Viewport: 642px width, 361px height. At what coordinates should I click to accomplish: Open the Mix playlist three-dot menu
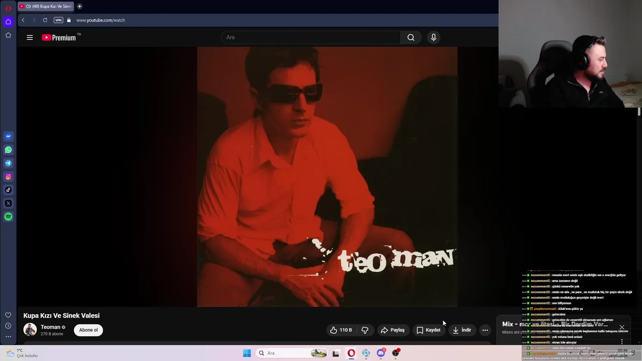pos(622,341)
